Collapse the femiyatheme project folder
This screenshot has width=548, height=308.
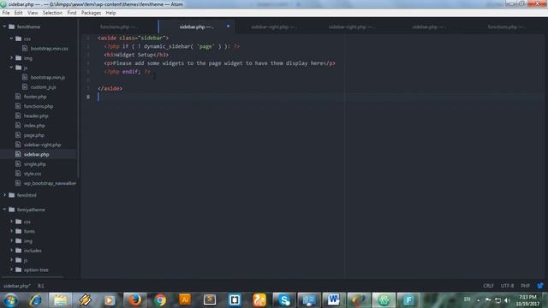5,210
